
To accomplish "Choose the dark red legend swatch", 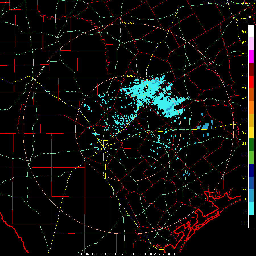I will 251,69.
